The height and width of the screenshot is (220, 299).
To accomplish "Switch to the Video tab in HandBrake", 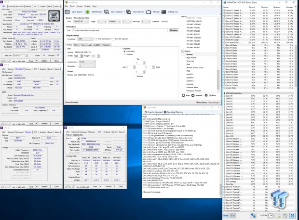I will pyautogui.click(x=83, y=45).
